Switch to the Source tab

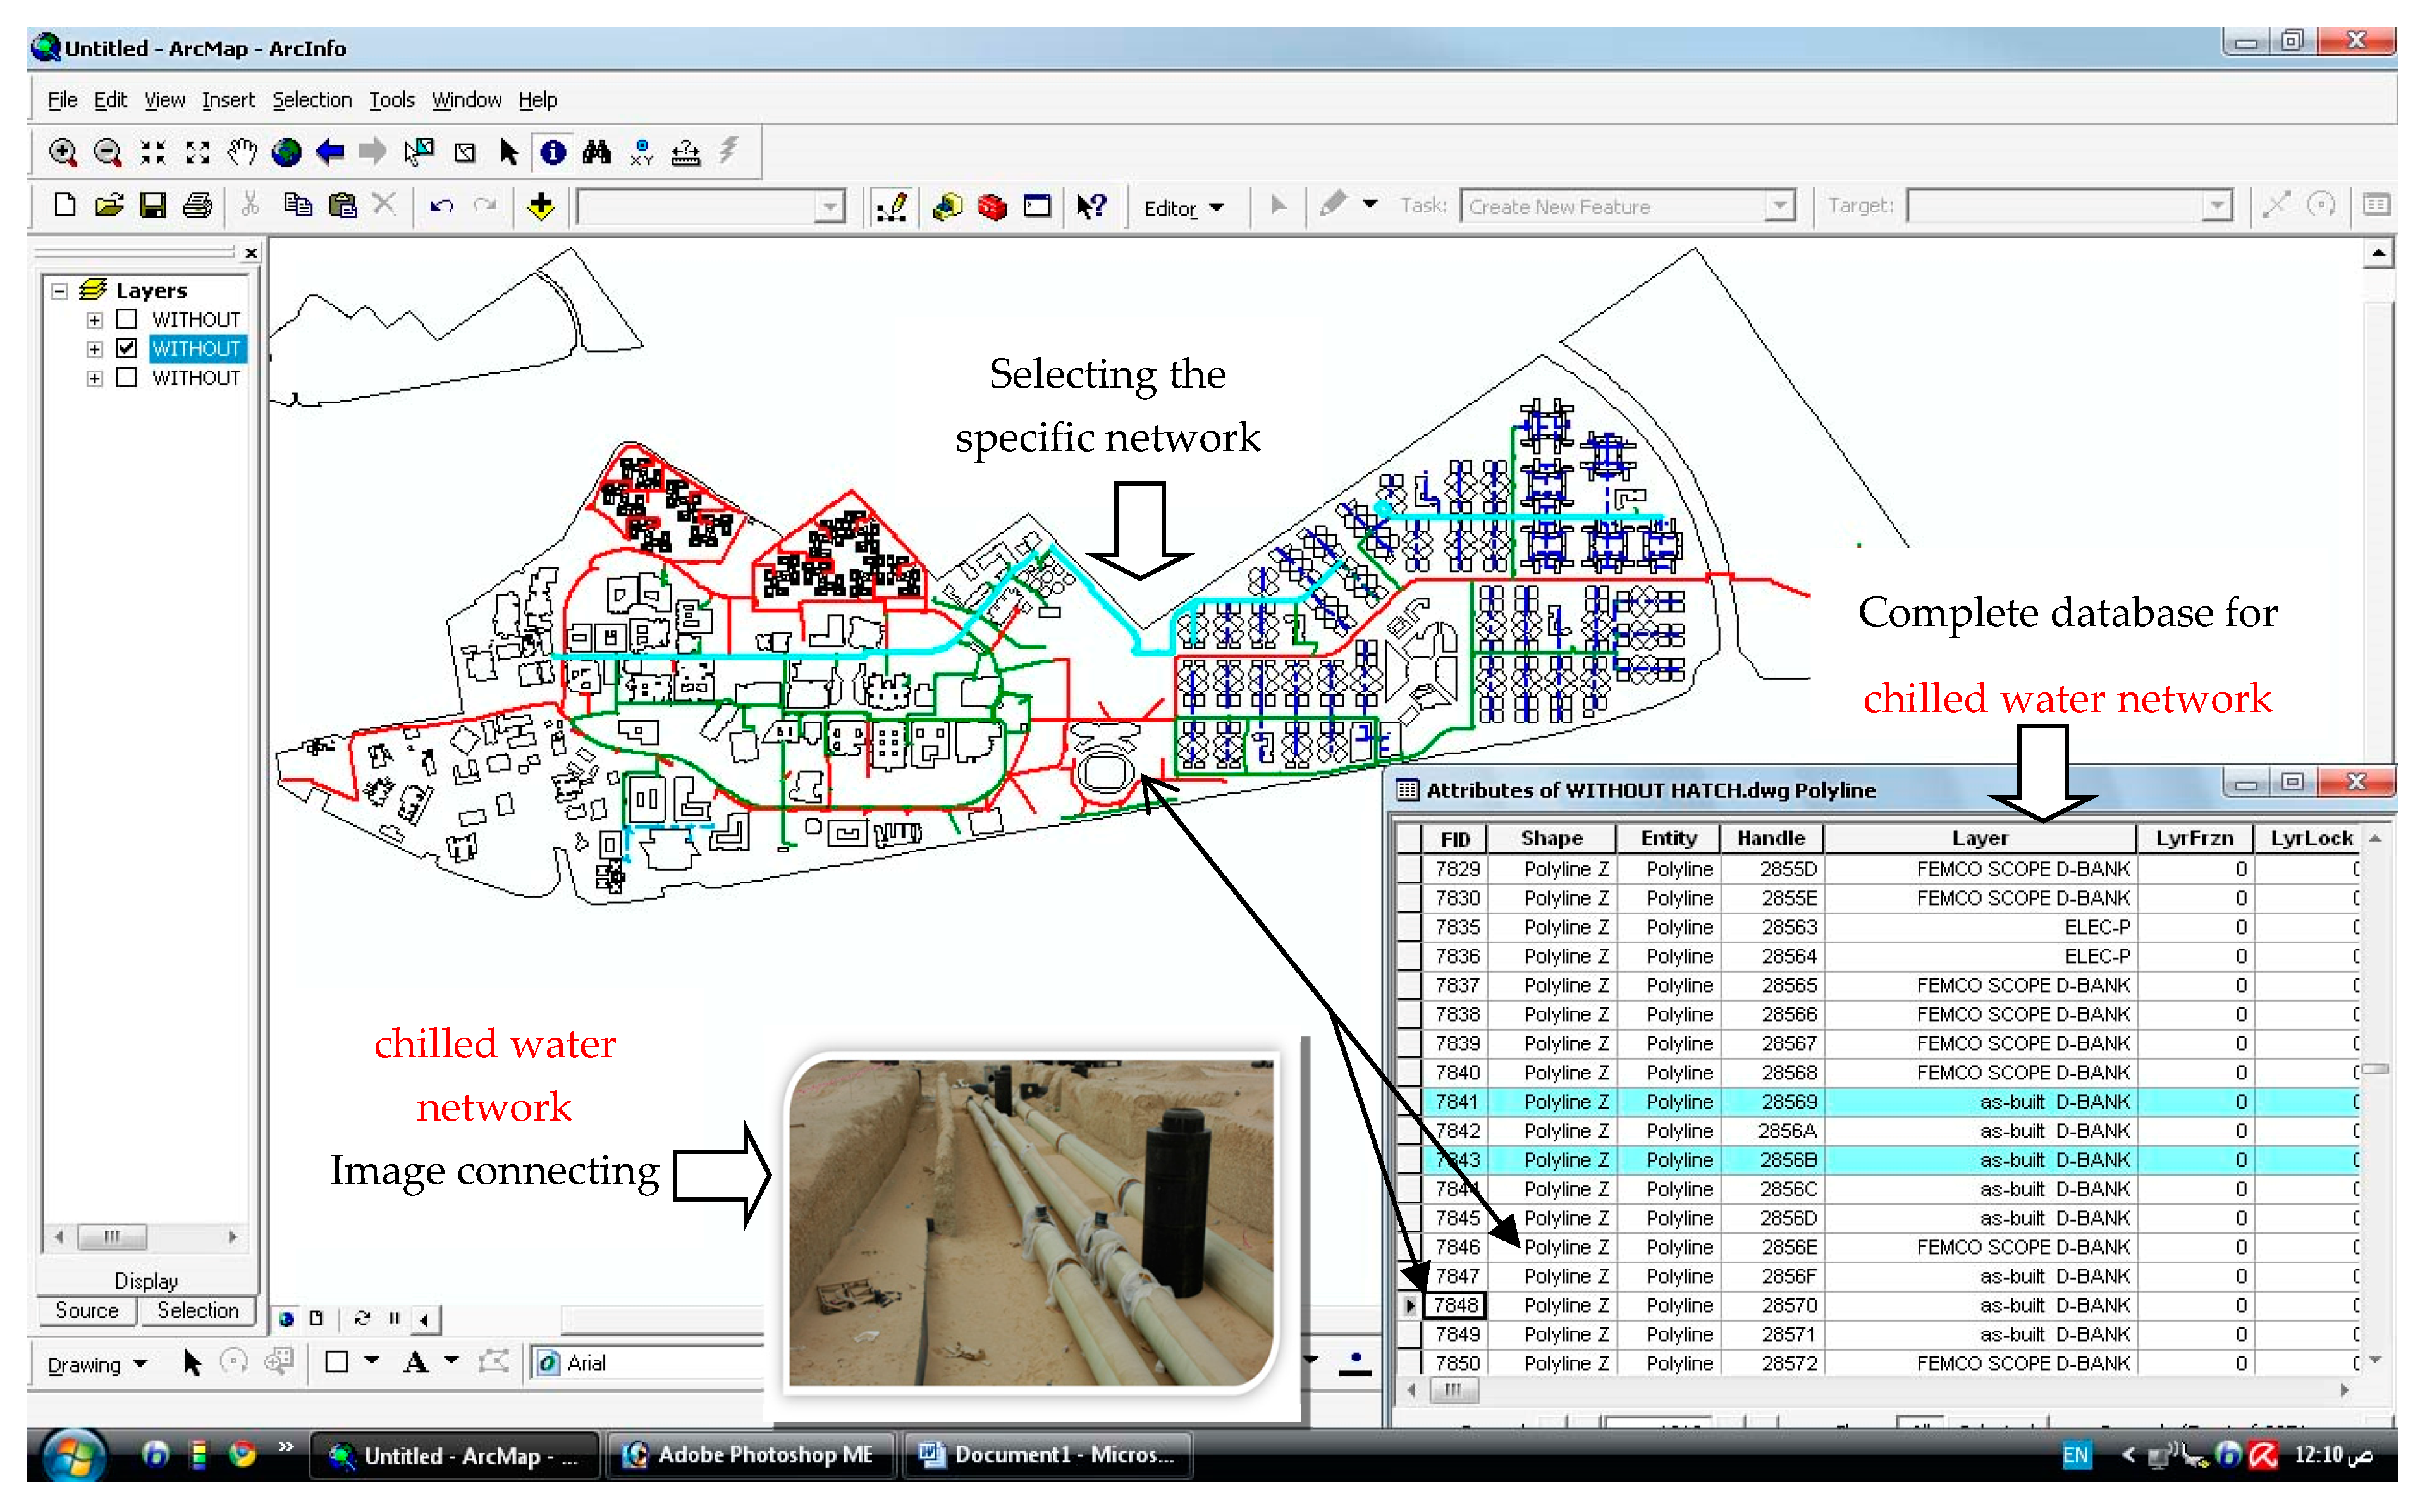coord(86,1310)
